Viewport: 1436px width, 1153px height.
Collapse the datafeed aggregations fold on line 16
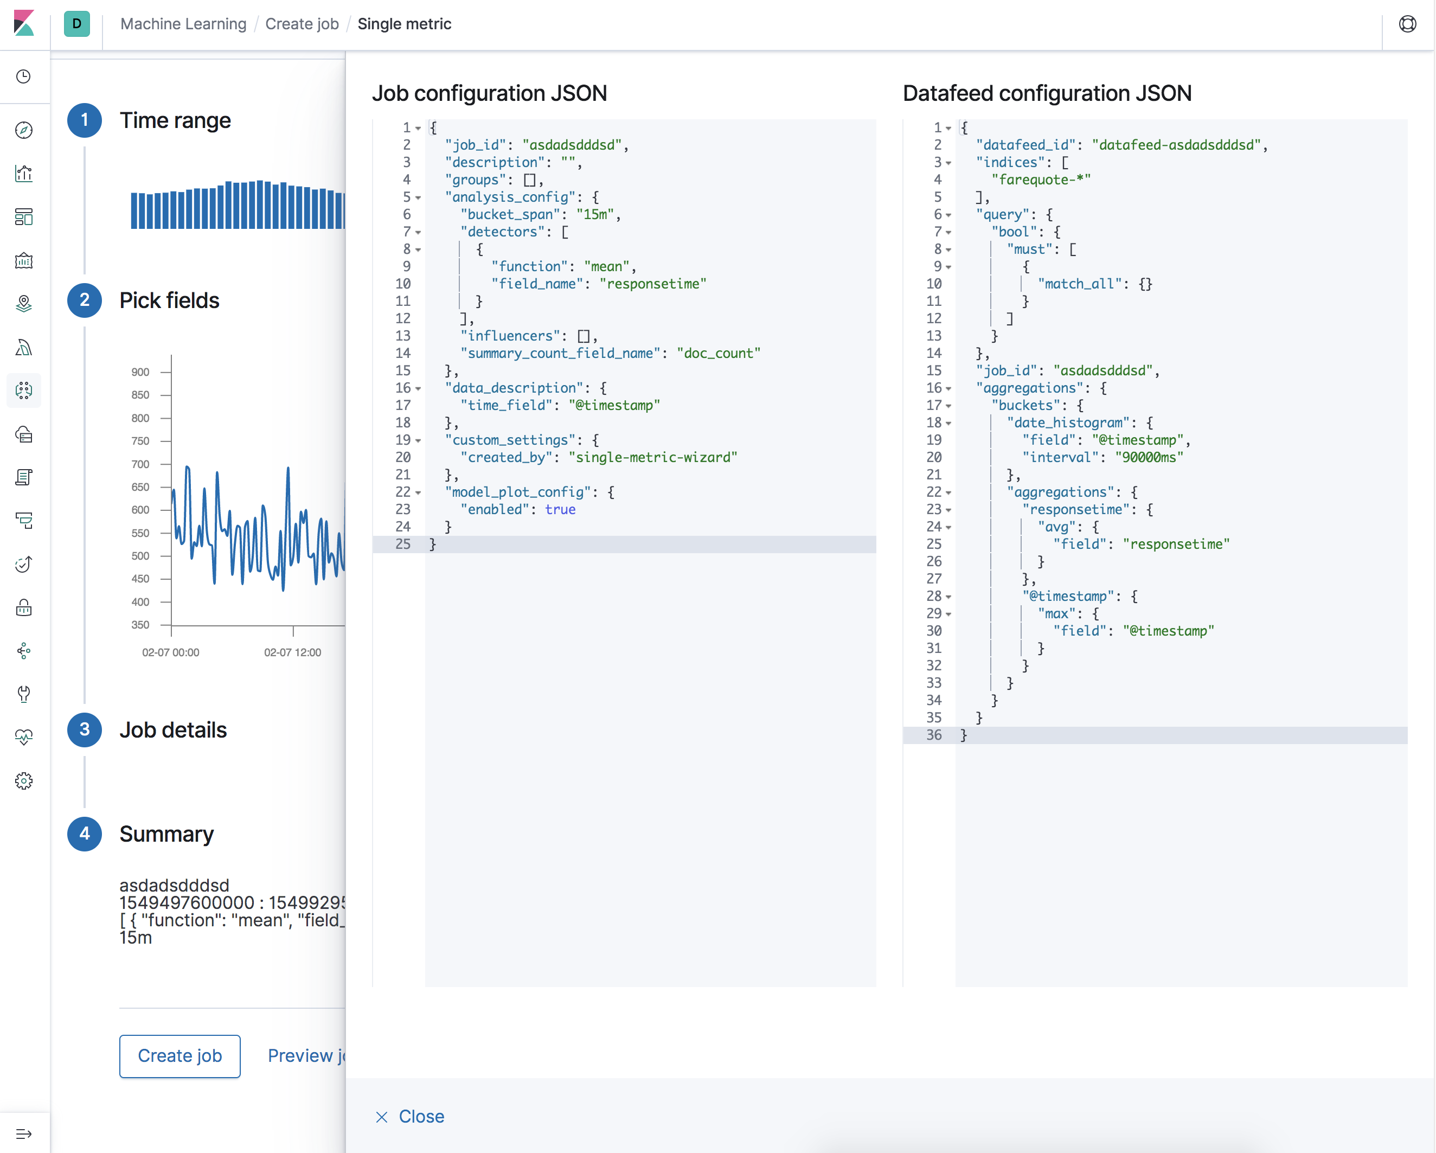coord(948,388)
